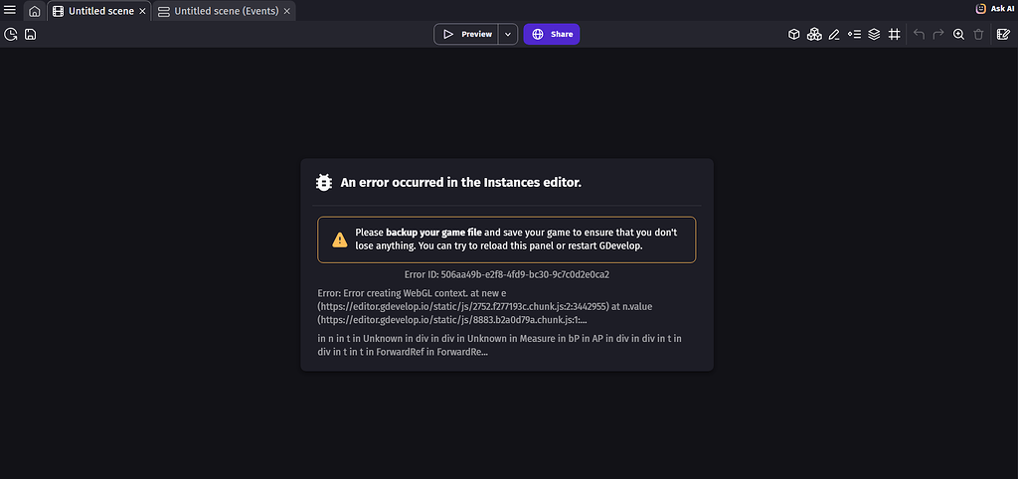The height and width of the screenshot is (479, 1018).
Task: Click the Undo arrow
Action: tap(919, 35)
